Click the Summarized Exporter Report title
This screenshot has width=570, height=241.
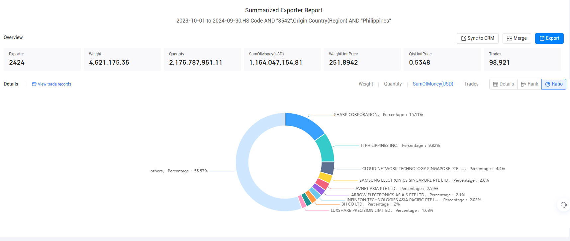click(284, 10)
